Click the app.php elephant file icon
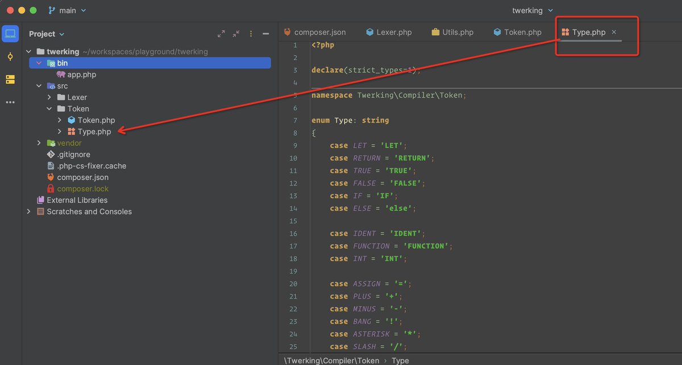This screenshot has width=682, height=365. (x=61, y=74)
